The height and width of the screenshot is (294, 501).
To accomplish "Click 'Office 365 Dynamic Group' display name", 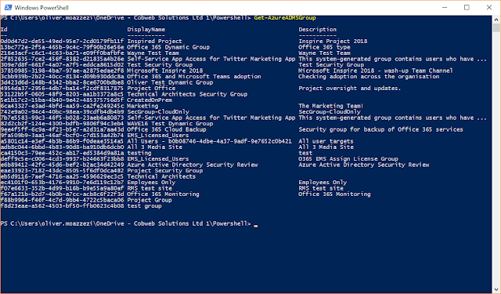I will pos(168,47).
